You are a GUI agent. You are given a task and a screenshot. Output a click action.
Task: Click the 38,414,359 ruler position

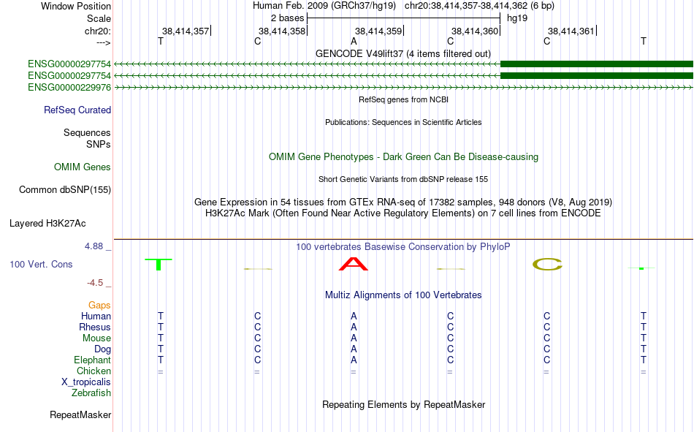tap(378, 31)
